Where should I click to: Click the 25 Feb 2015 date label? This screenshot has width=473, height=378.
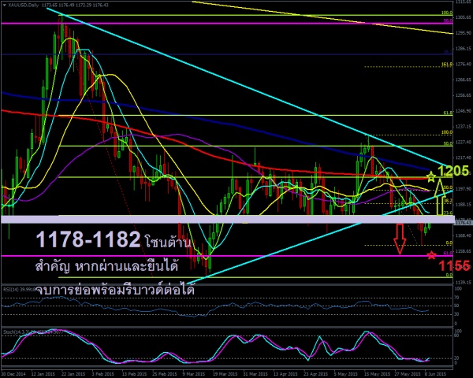[164, 374]
